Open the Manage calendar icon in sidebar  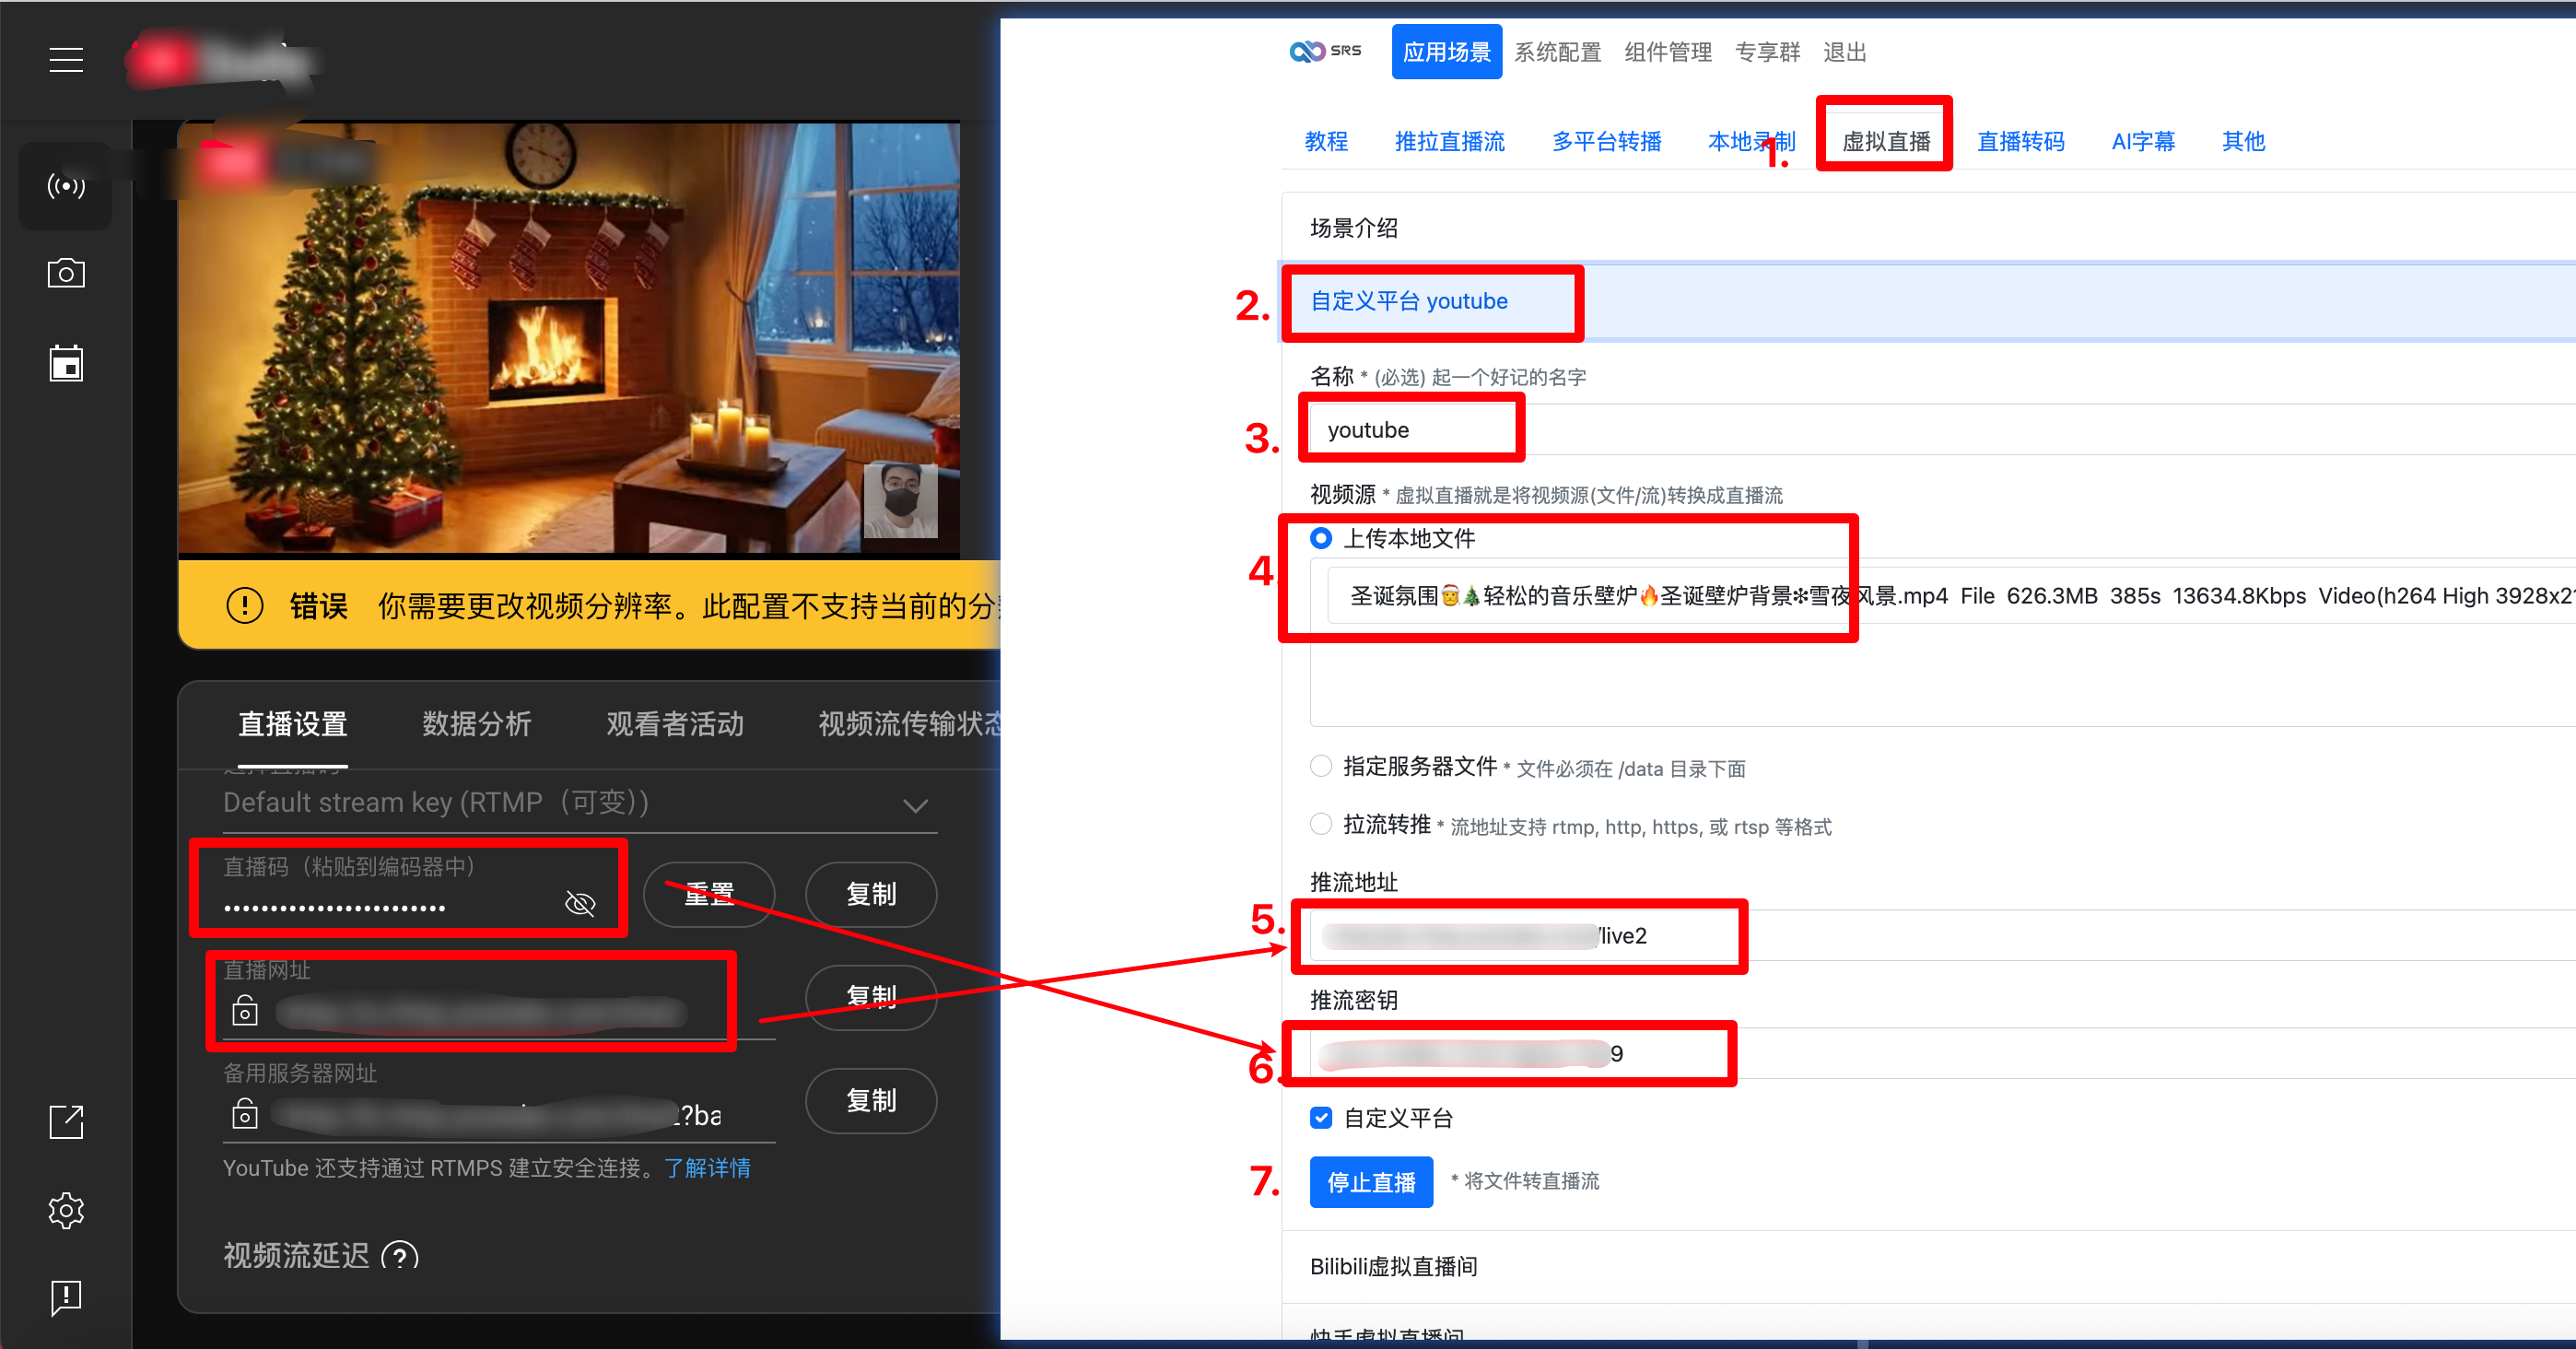tap(66, 364)
